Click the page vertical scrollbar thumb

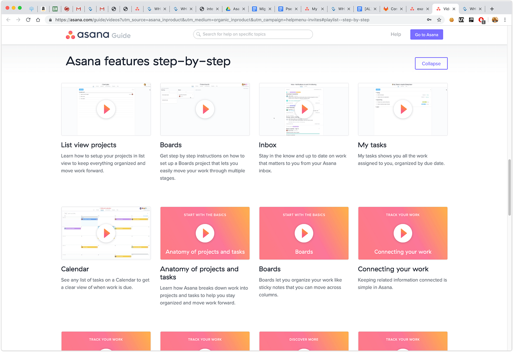(509, 187)
